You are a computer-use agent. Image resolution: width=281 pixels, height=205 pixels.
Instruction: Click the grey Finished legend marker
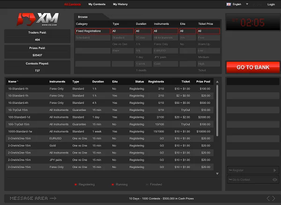(x=147, y=184)
